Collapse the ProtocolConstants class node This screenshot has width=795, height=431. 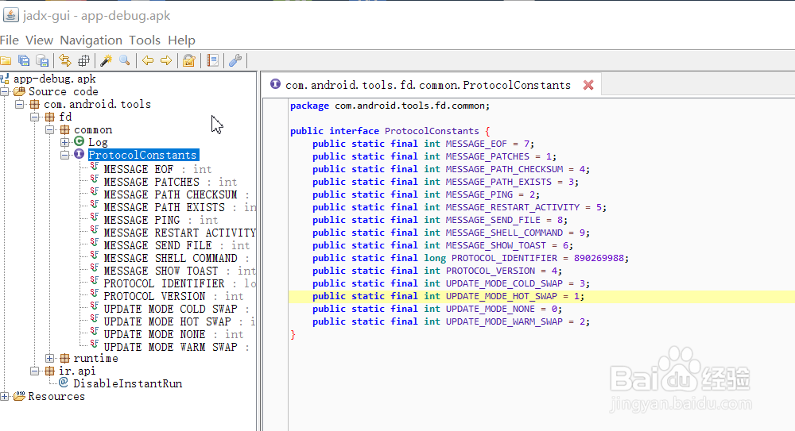click(65, 155)
